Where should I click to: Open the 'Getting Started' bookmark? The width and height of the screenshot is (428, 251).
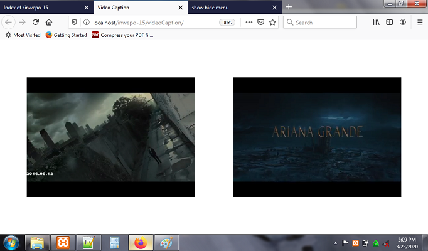click(66, 35)
